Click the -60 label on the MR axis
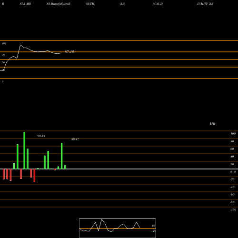Viewport: 238px width, 238px height. [x=232, y=195]
